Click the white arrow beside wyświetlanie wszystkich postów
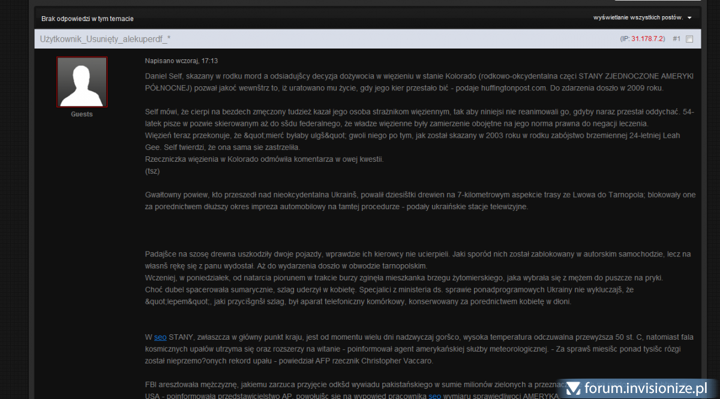720x399 pixels. tap(689, 18)
